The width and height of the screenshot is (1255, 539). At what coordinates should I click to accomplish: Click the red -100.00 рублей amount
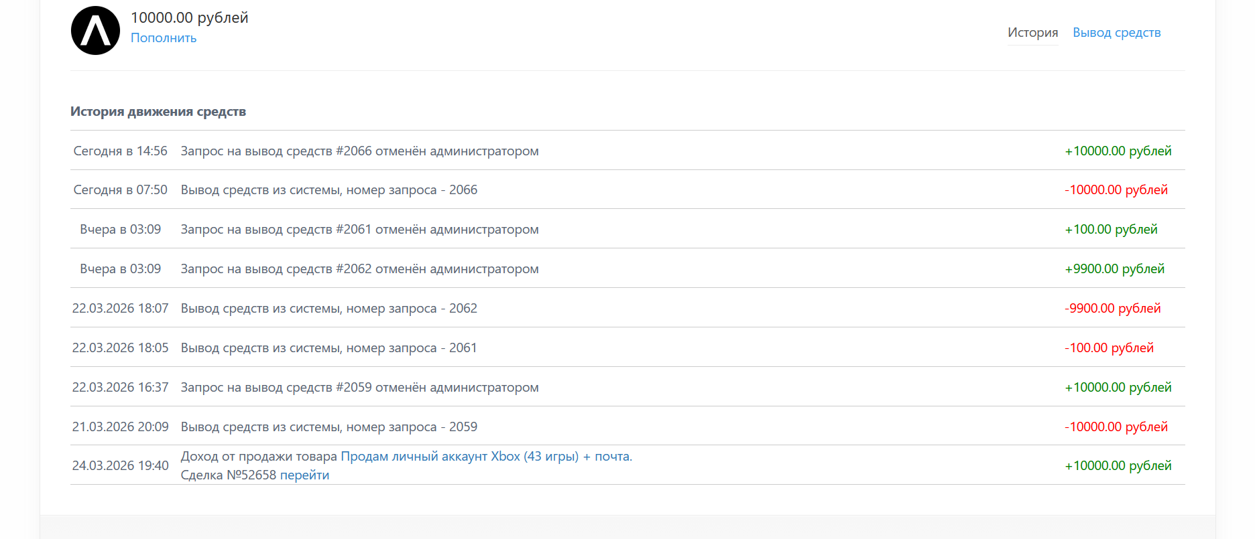coord(1109,348)
